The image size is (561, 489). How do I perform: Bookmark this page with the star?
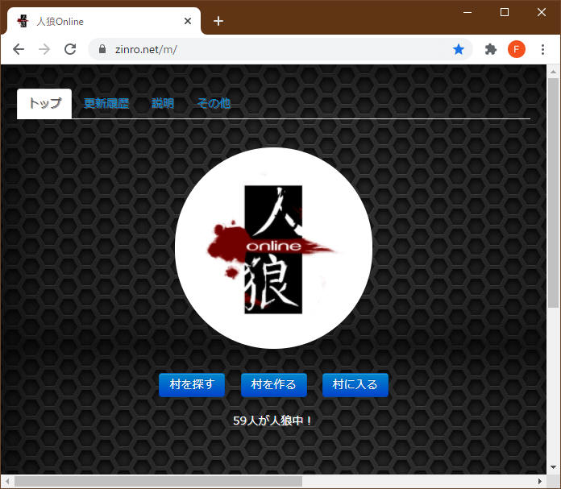459,49
